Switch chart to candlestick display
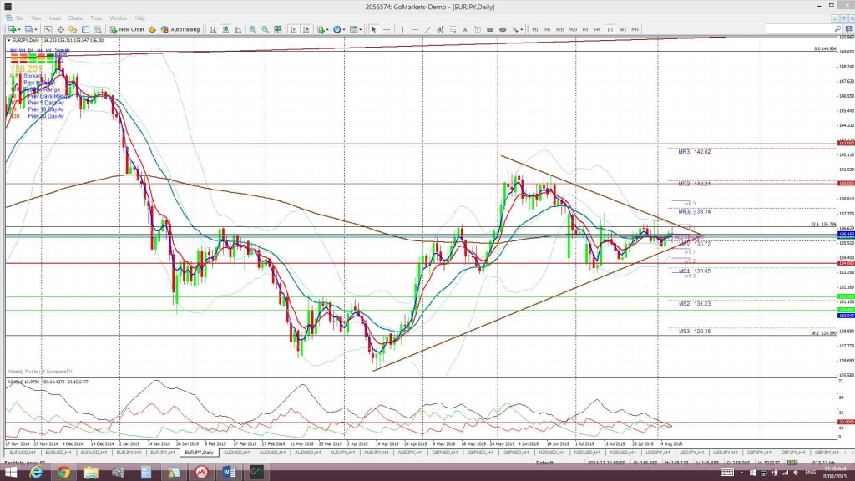This screenshot has width=855, height=481. (x=225, y=29)
